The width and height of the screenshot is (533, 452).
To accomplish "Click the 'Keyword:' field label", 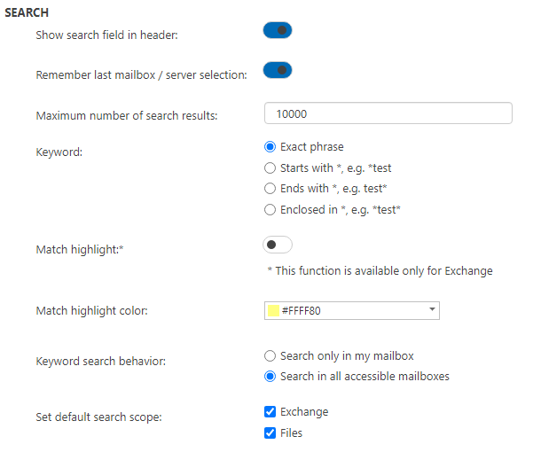I will (x=59, y=152).
